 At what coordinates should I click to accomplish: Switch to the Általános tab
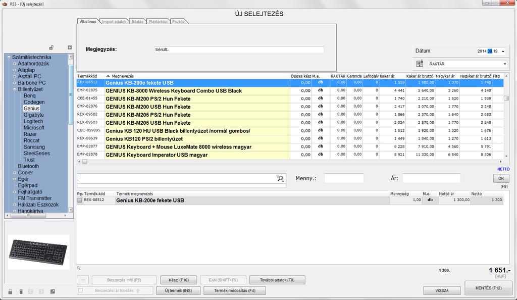pos(88,21)
